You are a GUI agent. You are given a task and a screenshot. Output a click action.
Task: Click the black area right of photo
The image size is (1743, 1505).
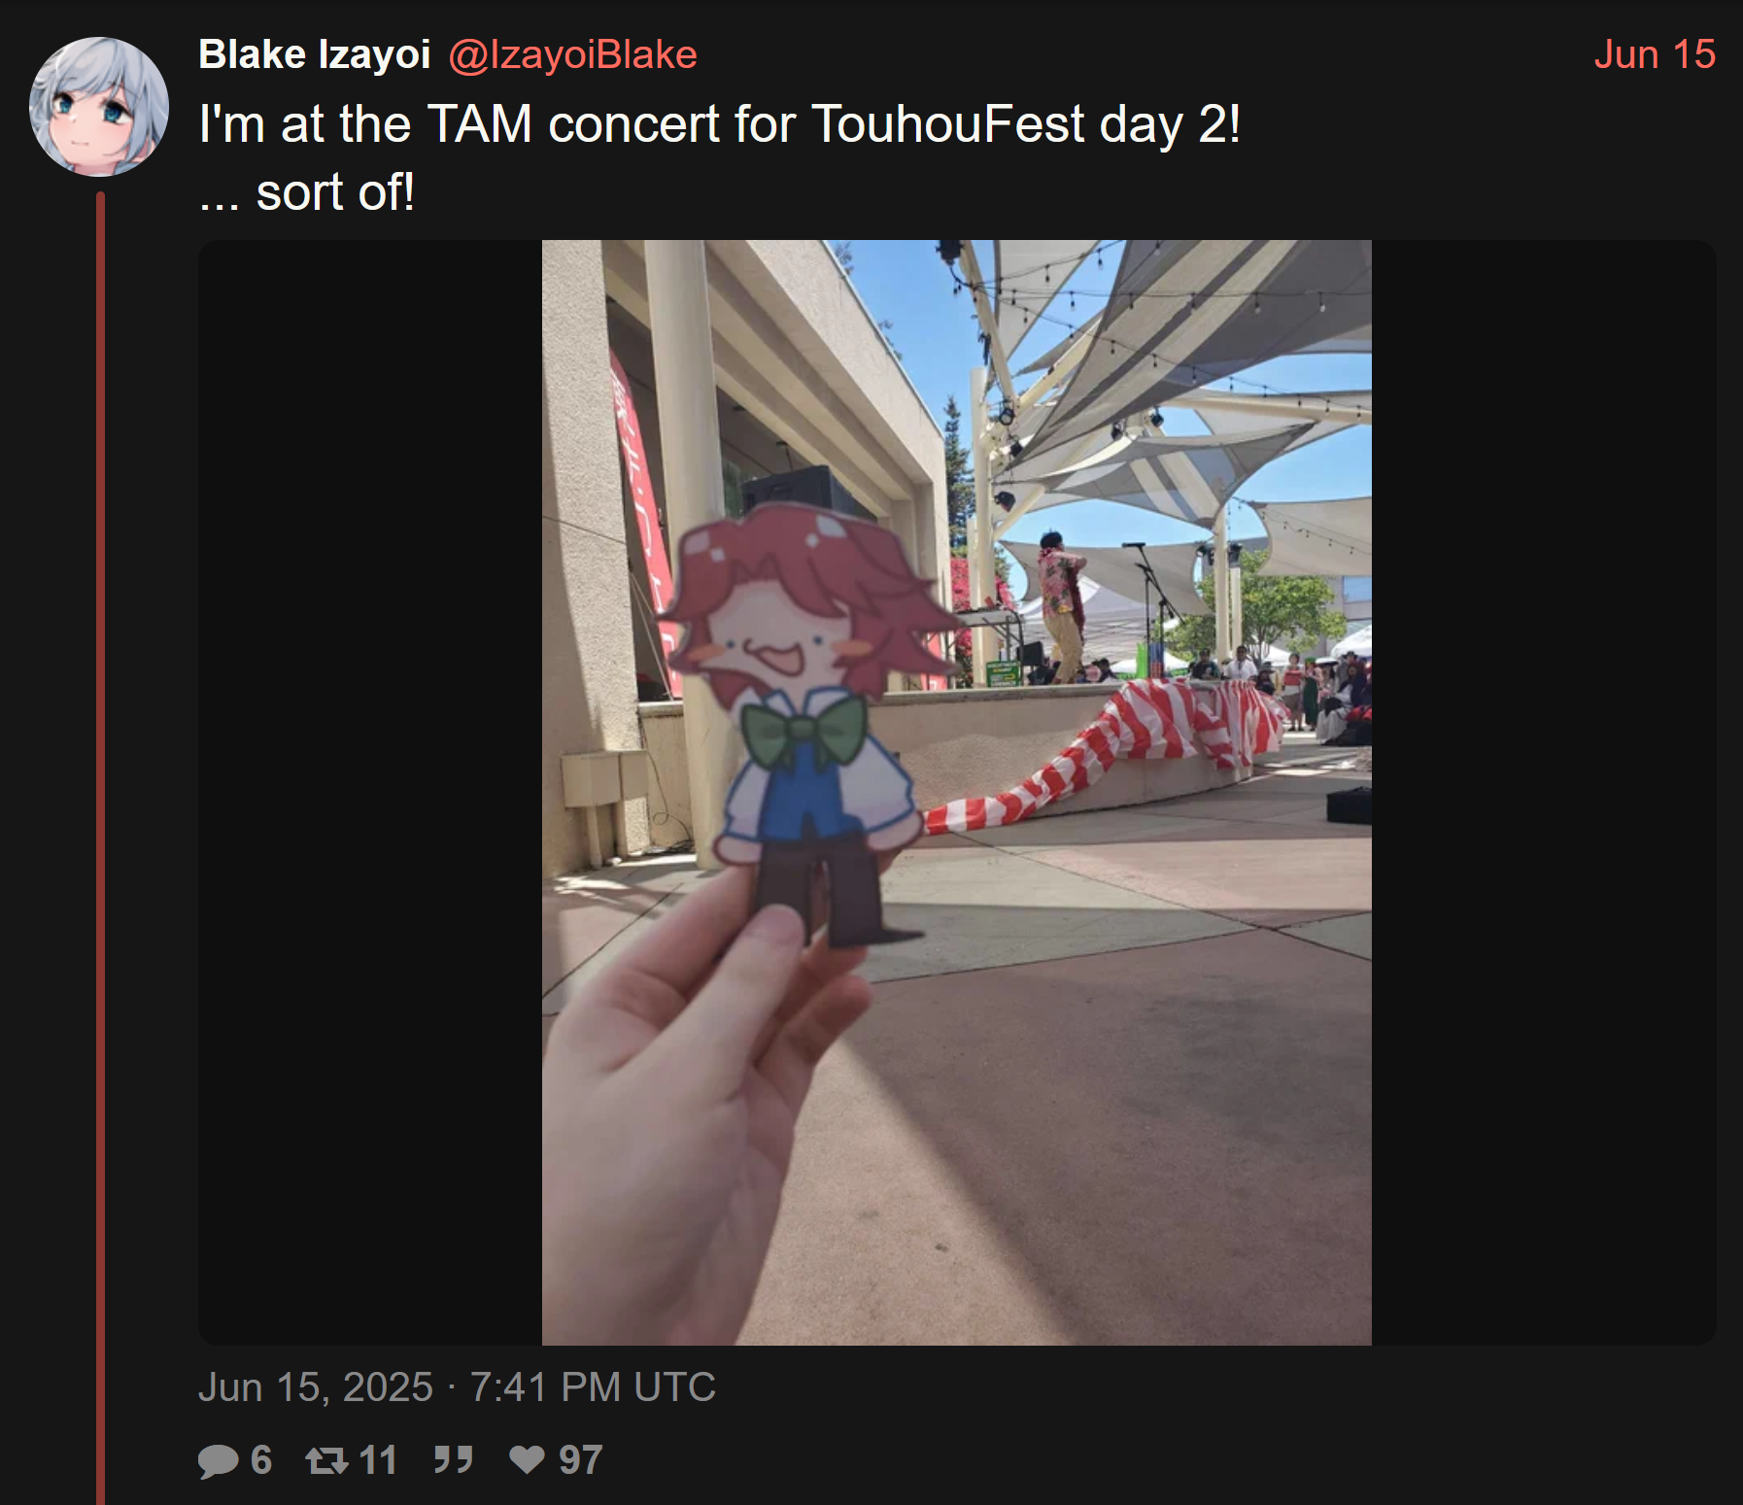[1544, 793]
